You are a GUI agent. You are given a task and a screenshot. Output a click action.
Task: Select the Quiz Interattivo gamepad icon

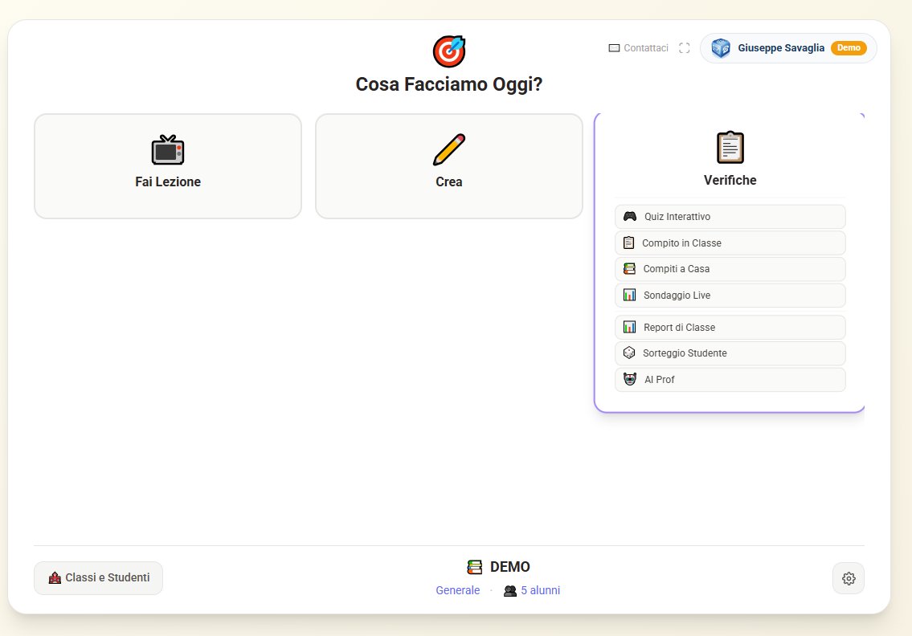coord(629,216)
